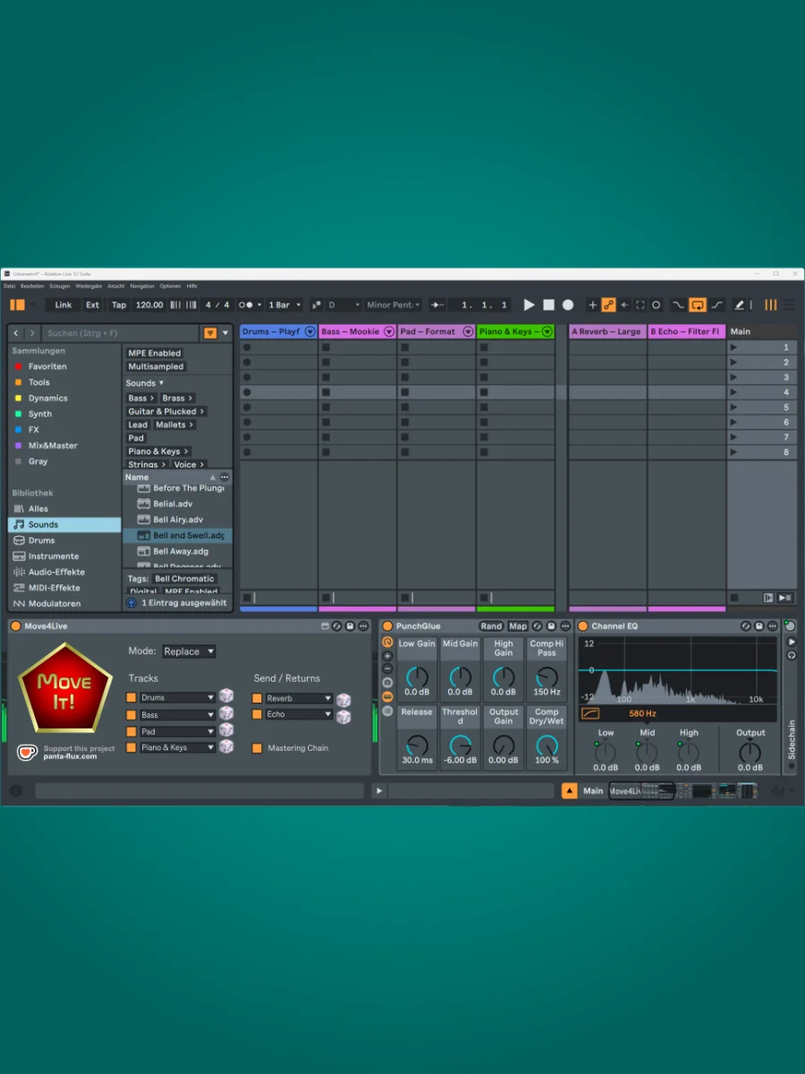Start playback with the Play button
Viewport: 805px width, 1074px height.
(x=530, y=304)
